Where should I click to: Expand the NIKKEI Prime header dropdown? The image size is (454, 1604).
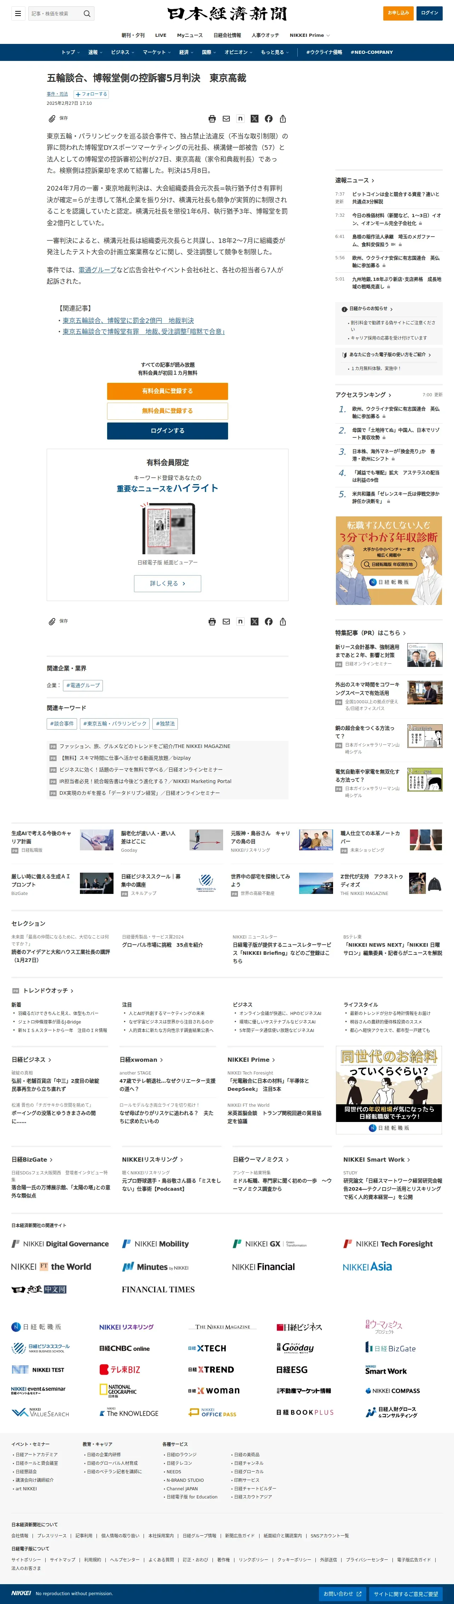tap(310, 35)
